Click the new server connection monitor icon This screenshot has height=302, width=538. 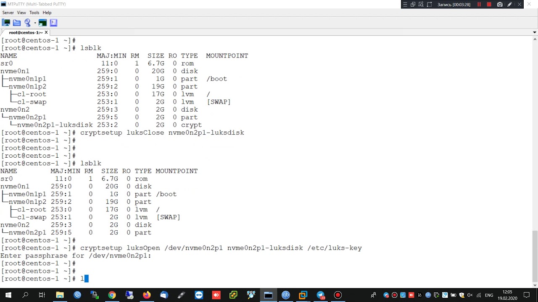(6, 23)
